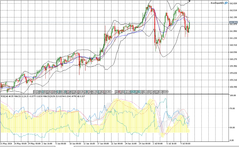
Task: Click the 21 May 2026 date label
Action: pos(6,144)
